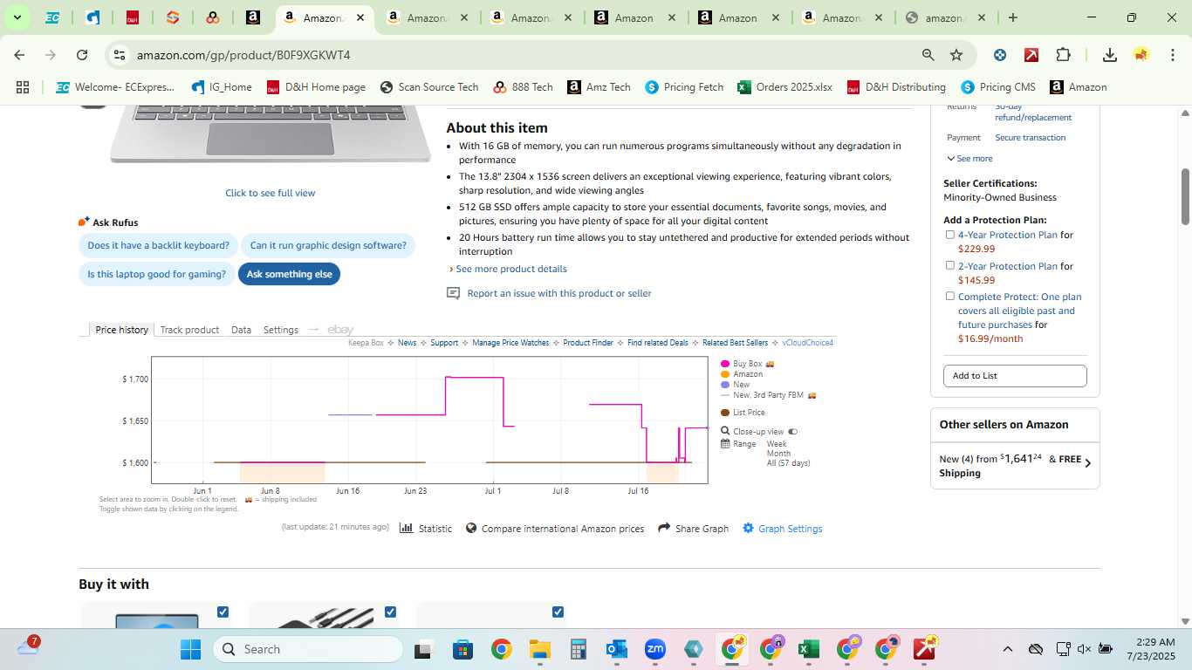Open the apps grid in bookmarks bar
This screenshot has width=1192, height=670.
pos(23,87)
